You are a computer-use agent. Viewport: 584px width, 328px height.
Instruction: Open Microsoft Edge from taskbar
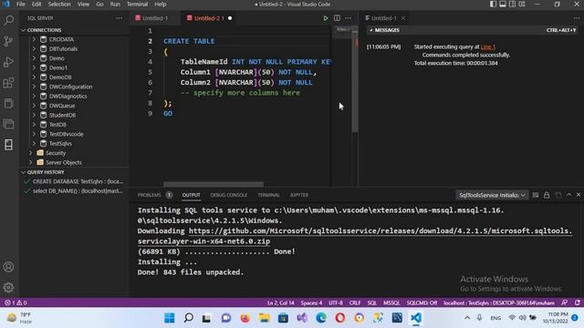(x=321, y=318)
